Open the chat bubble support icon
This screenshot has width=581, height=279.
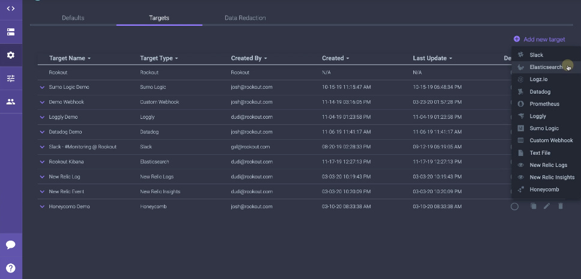(x=11, y=245)
